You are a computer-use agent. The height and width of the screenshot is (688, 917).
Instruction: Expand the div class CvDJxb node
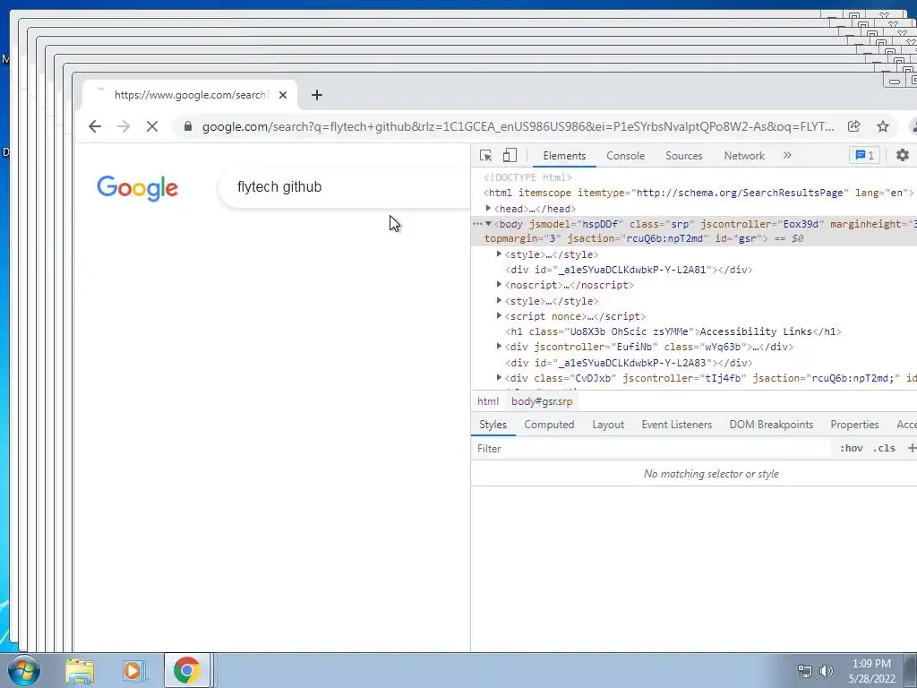click(499, 377)
